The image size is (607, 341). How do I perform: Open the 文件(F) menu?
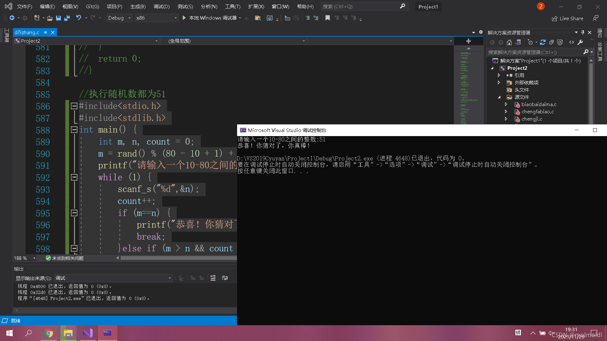click(x=24, y=6)
